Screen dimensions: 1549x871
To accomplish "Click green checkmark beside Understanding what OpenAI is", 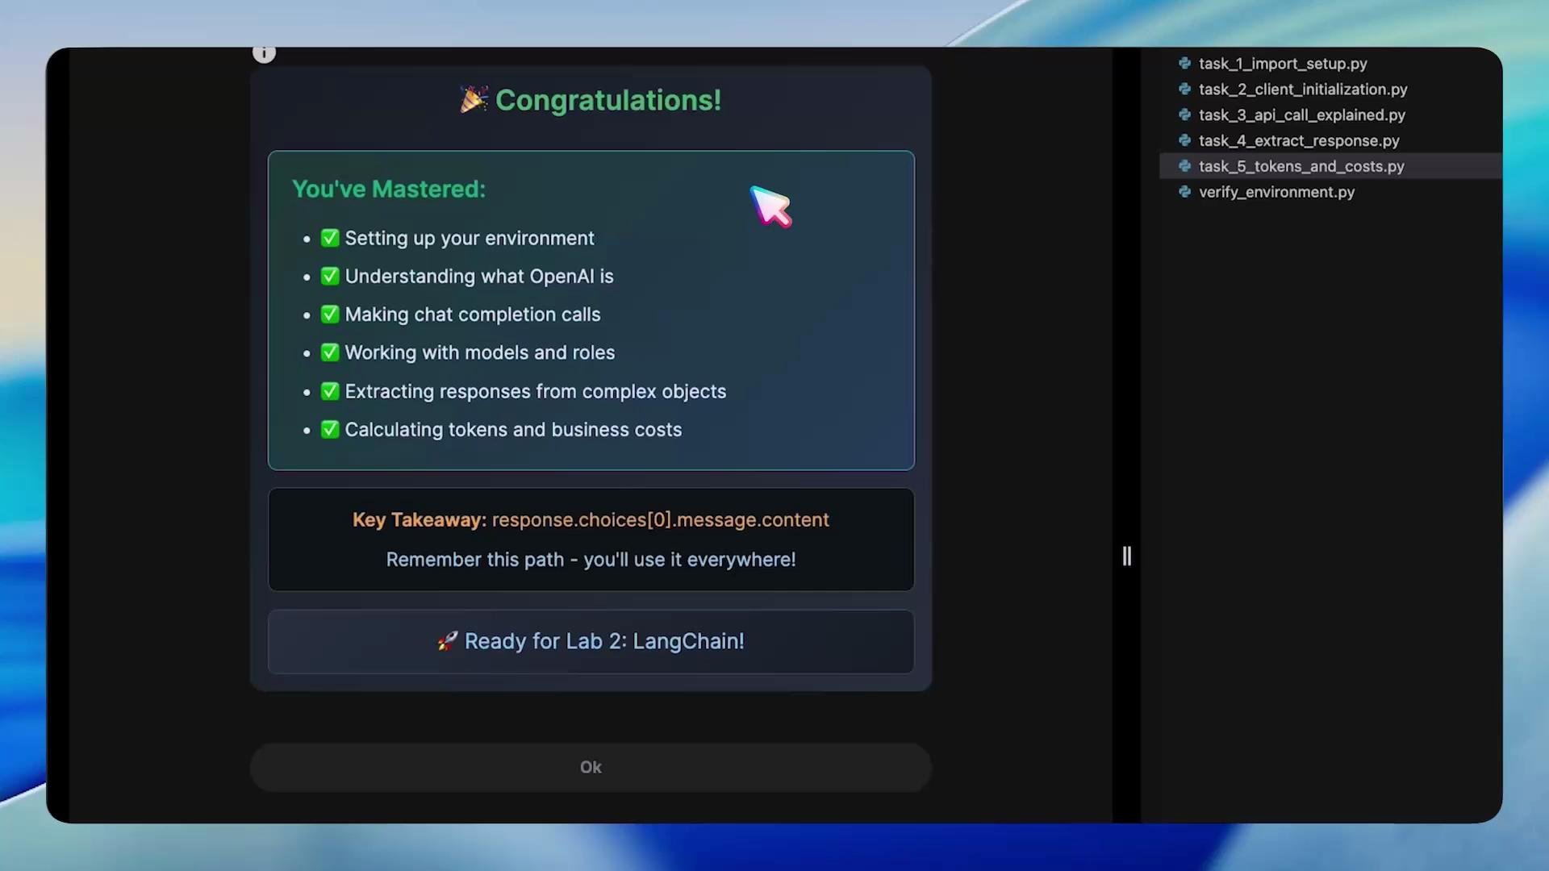I will click(x=330, y=276).
